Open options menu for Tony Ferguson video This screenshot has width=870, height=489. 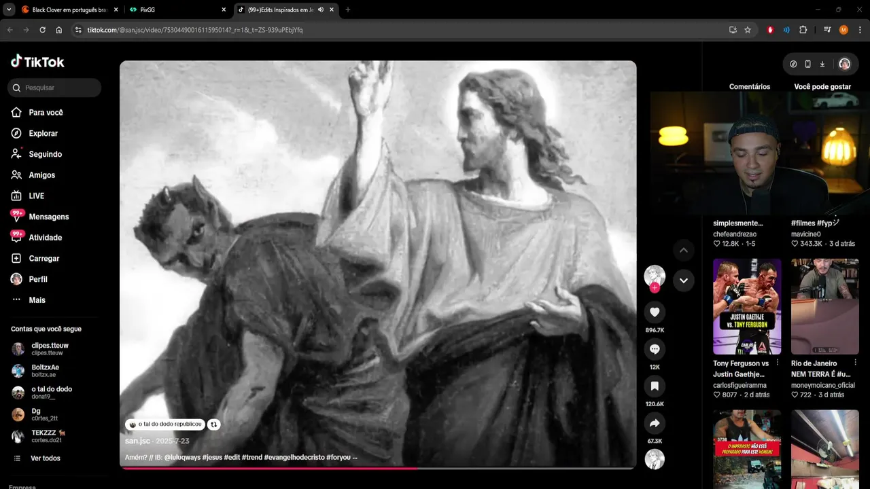click(x=778, y=363)
